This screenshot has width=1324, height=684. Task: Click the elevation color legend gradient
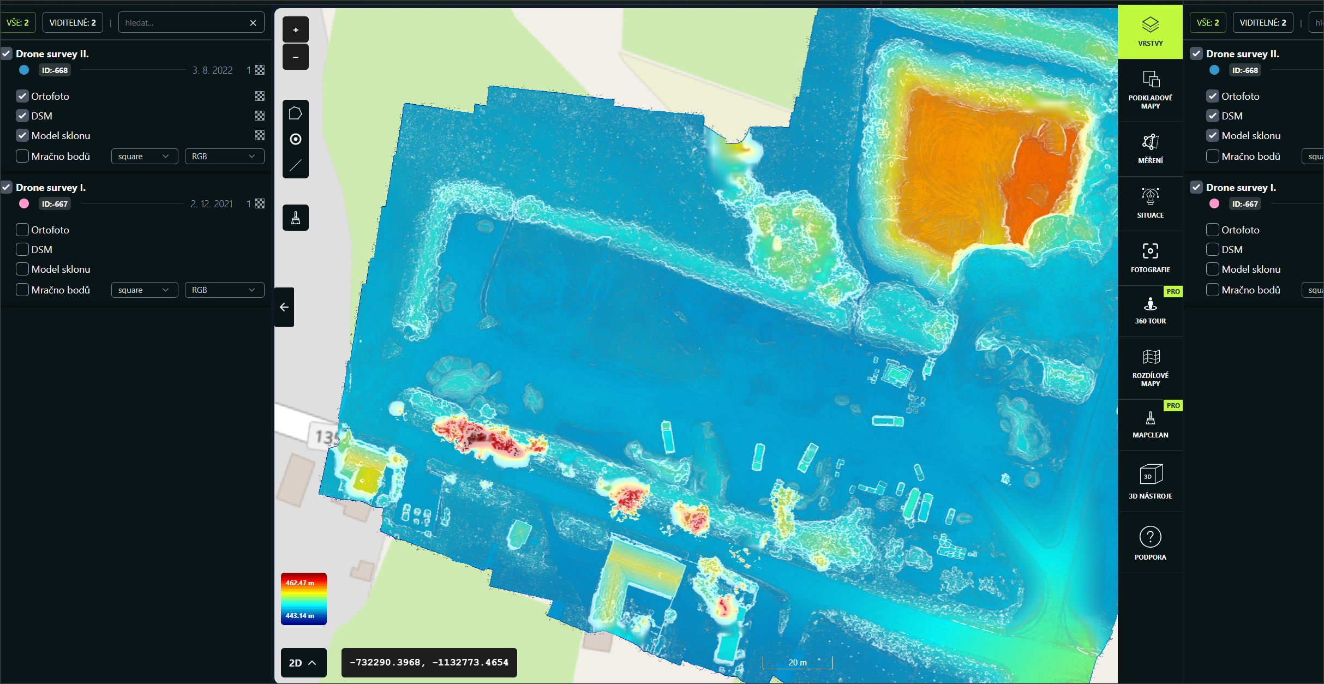(304, 599)
